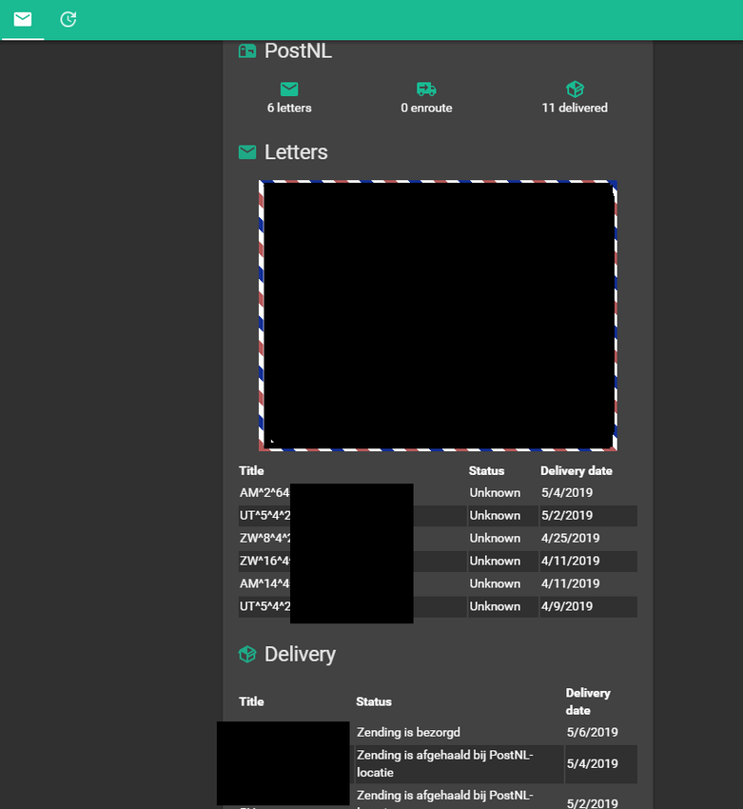
Task: Switch to the history clock tab
Action: coord(68,20)
